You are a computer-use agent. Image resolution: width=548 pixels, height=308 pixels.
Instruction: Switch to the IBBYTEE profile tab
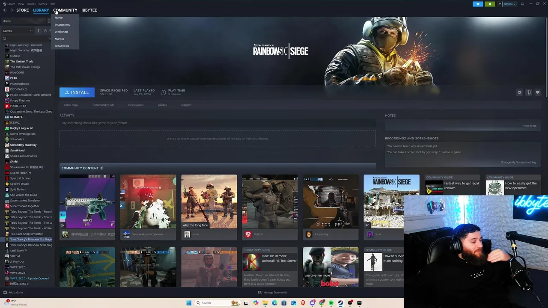coord(89,10)
